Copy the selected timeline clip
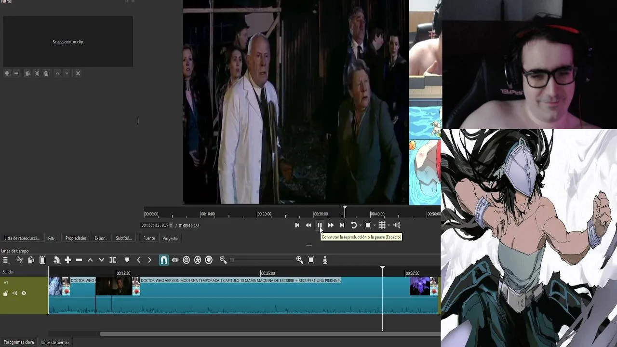This screenshot has width=617, height=347. (31, 260)
